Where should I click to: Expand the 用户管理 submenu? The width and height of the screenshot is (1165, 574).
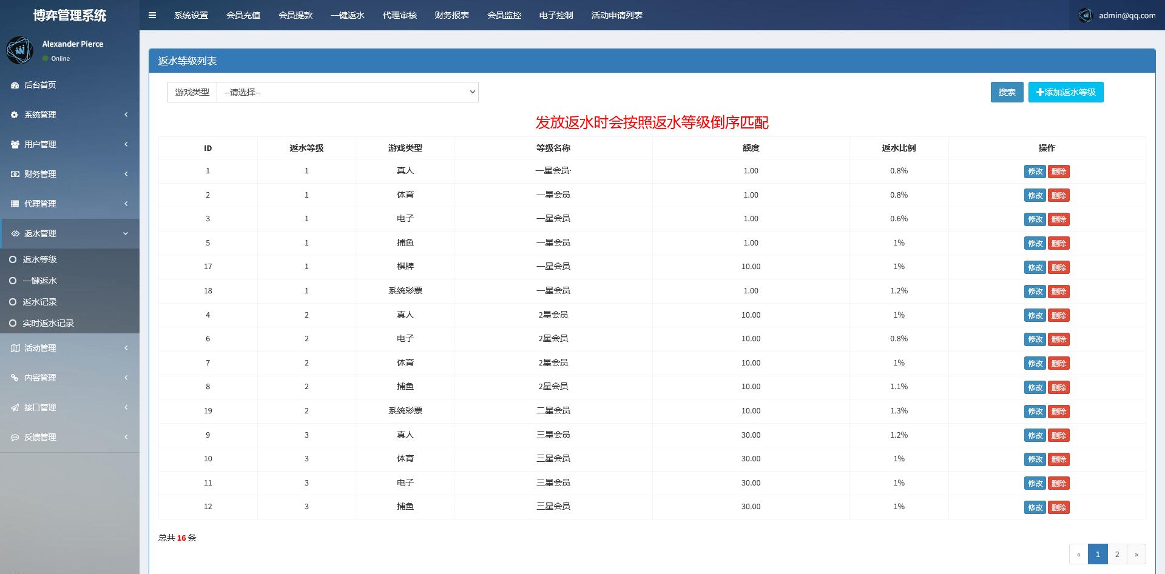point(70,144)
